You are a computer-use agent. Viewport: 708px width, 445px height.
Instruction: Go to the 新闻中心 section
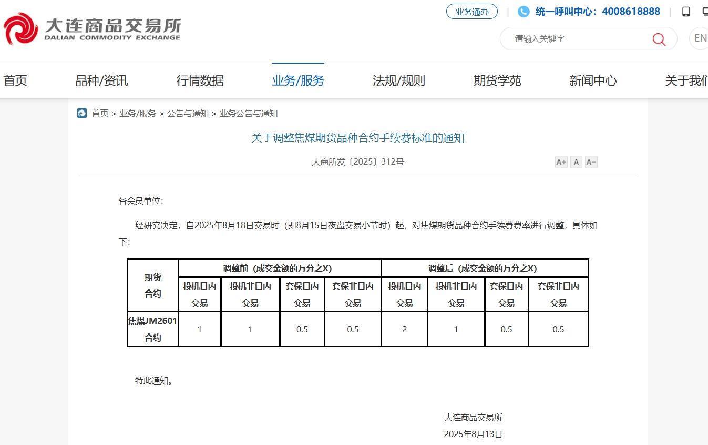[592, 80]
